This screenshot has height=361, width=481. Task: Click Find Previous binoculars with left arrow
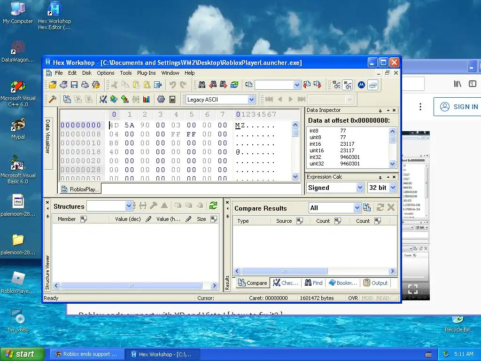click(x=213, y=85)
